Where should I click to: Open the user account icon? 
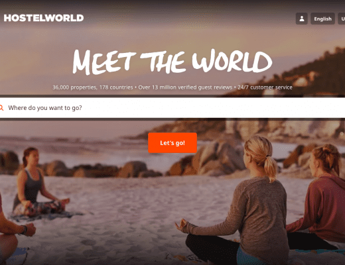(x=302, y=19)
